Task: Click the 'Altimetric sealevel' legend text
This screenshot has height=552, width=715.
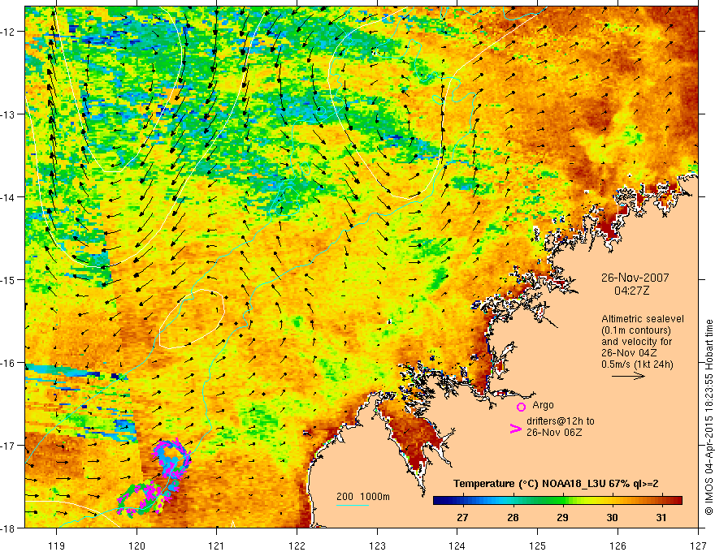Action: [643, 319]
